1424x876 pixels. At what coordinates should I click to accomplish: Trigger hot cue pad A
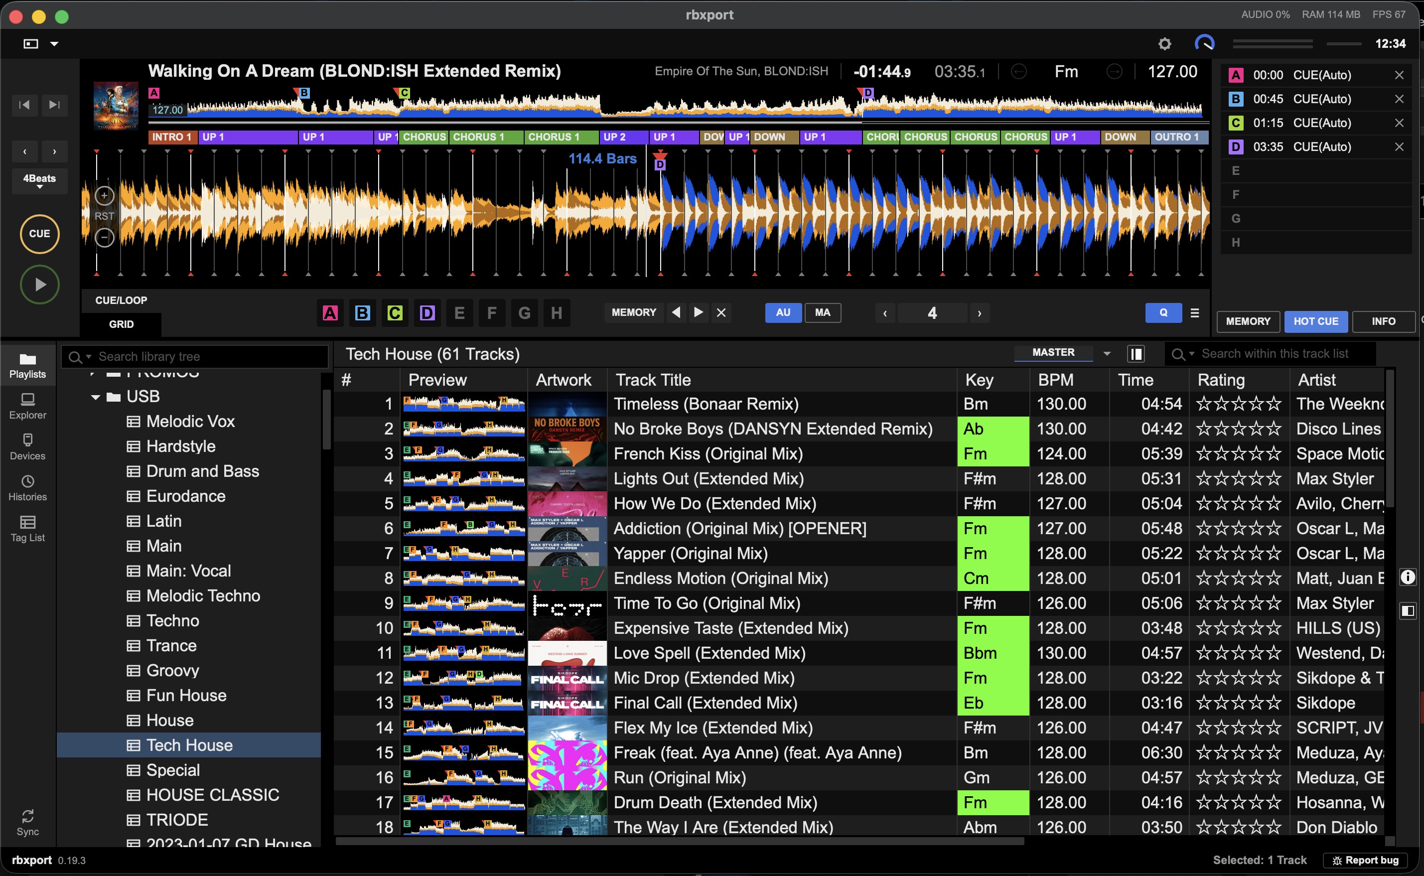coord(330,313)
